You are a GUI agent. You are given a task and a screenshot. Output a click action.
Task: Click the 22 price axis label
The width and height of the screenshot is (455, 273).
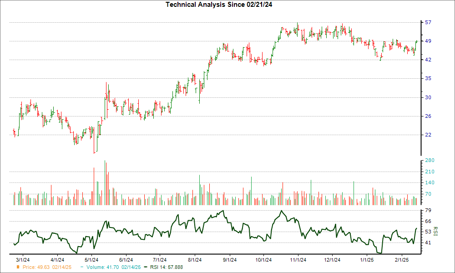click(x=428, y=135)
